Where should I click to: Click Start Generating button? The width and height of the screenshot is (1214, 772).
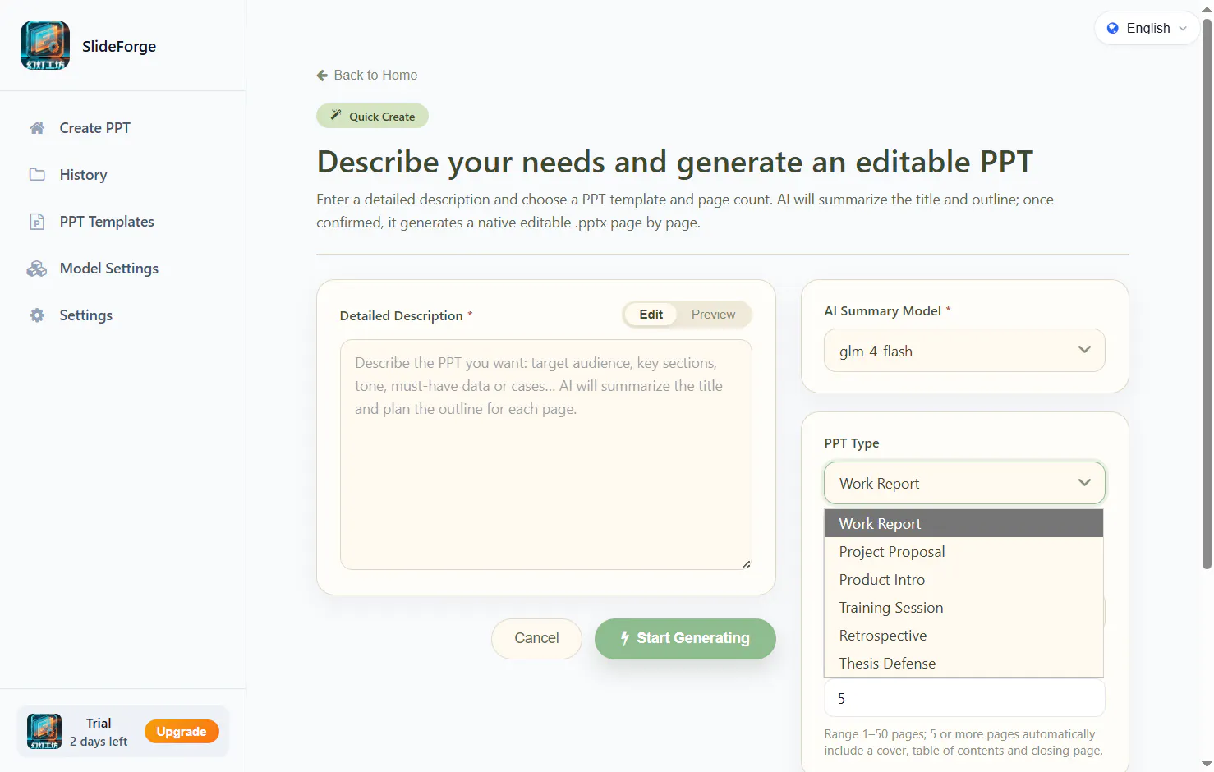click(x=685, y=638)
